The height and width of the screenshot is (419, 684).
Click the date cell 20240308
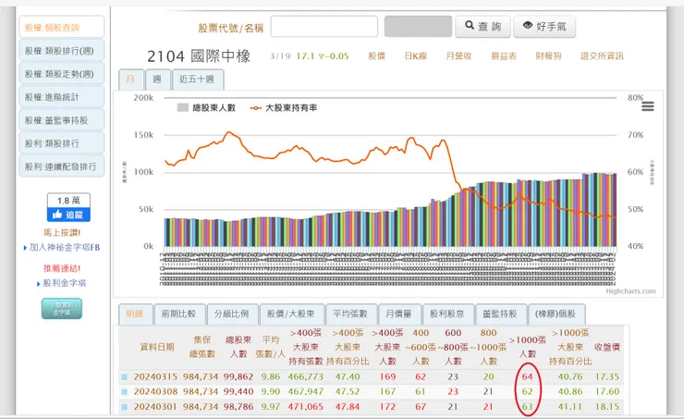155,392
